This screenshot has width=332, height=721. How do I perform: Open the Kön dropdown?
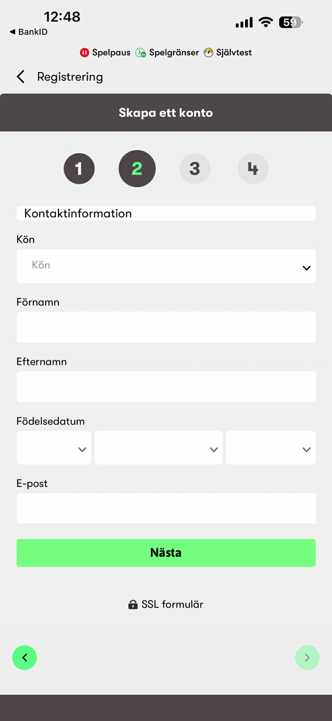point(166,266)
